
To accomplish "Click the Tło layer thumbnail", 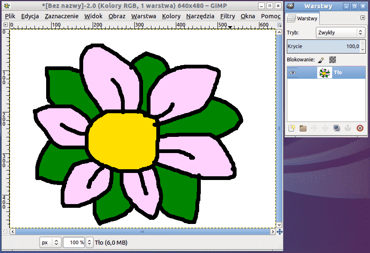I will pos(324,73).
